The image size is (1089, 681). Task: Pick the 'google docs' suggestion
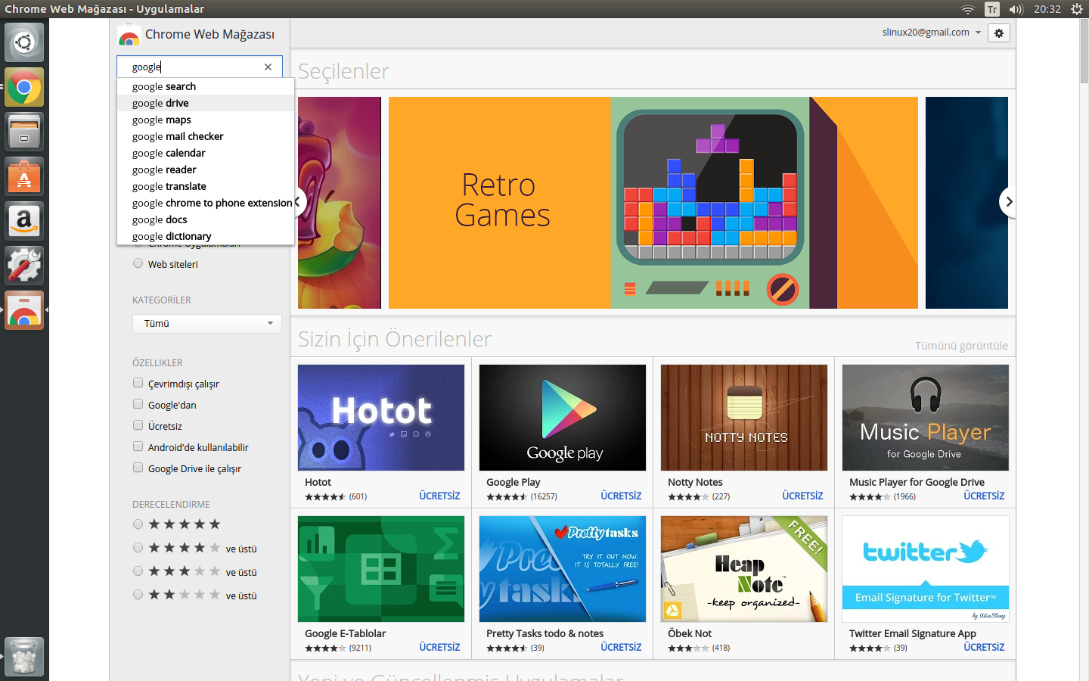pos(206,219)
